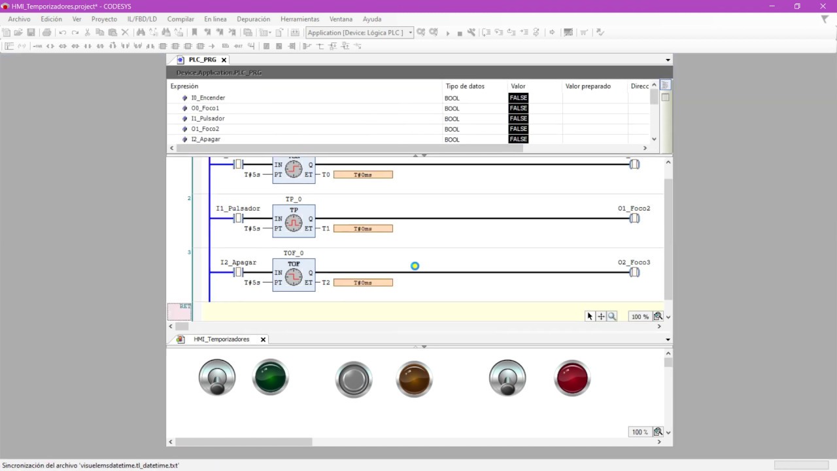
Task: Click the orange lamp indicator
Action: (x=415, y=379)
